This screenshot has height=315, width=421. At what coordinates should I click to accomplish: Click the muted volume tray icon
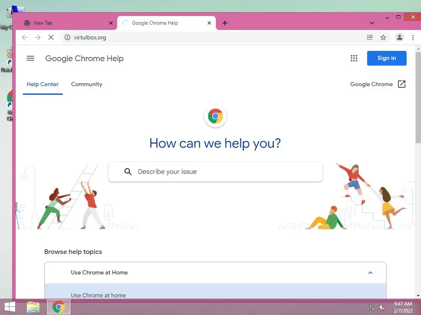coord(382,307)
